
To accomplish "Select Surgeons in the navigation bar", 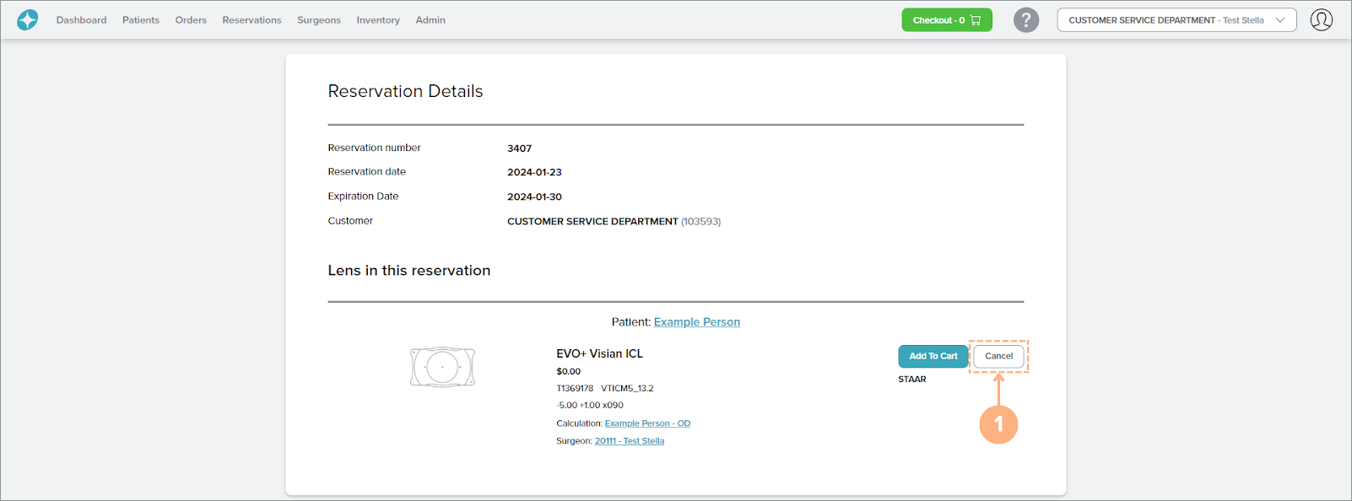I will coord(318,20).
